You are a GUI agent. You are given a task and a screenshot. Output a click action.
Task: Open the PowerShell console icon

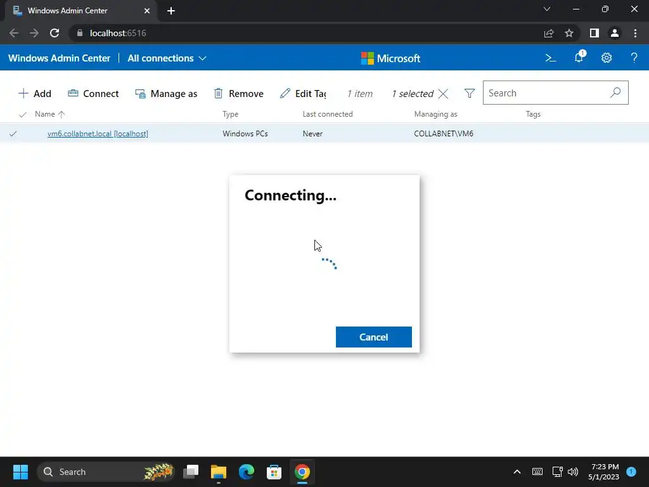pyautogui.click(x=551, y=58)
